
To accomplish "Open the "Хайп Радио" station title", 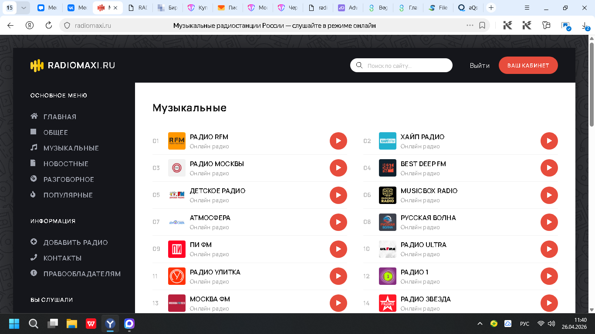I will pyautogui.click(x=423, y=137).
